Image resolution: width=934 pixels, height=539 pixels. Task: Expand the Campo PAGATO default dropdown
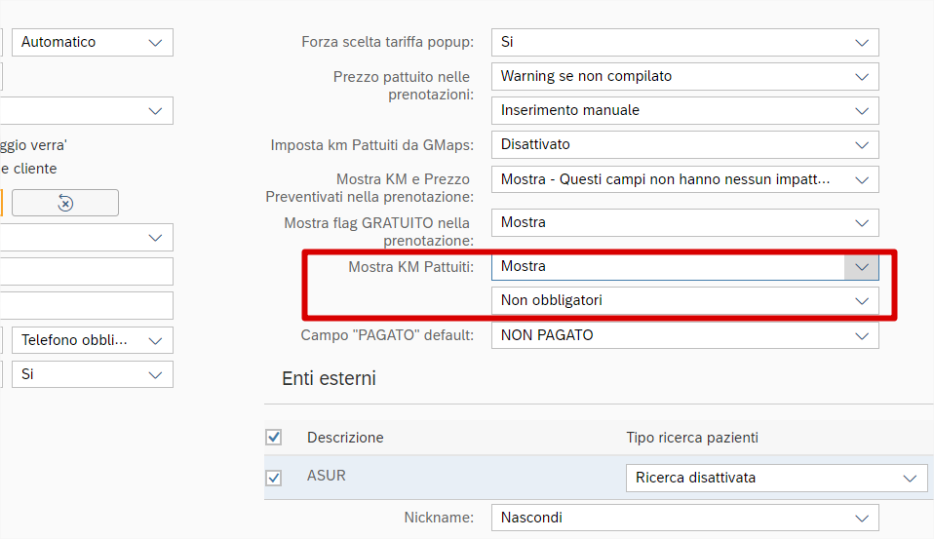tap(861, 335)
